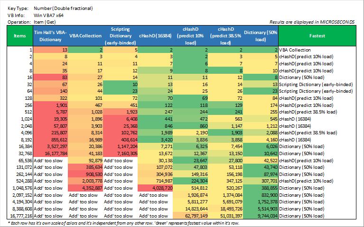Click the cell with value 62,797,149

click(x=192, y=216)
